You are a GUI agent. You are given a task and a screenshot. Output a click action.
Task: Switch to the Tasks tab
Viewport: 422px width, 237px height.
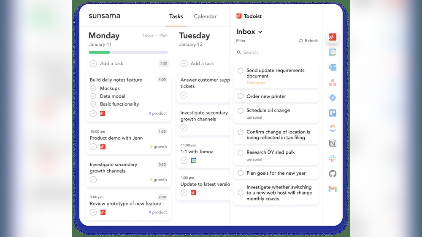176,16
